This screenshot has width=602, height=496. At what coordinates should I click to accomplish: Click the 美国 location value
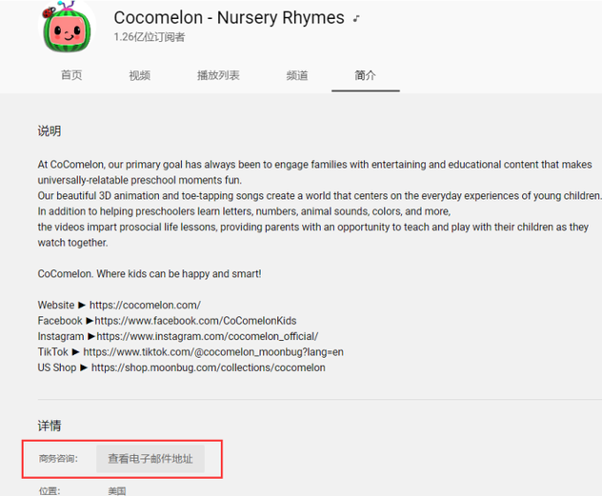[117, 491]
